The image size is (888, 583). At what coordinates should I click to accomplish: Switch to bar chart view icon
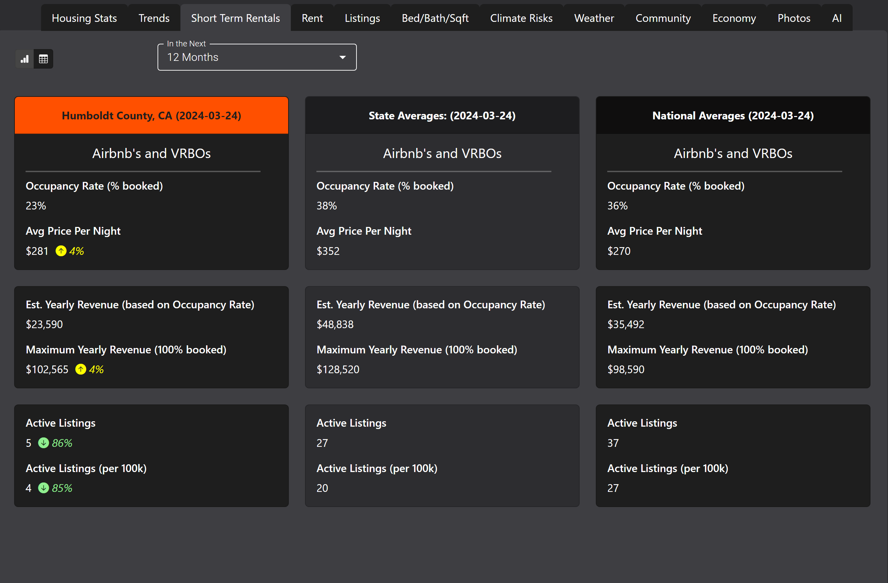point(25,59)
